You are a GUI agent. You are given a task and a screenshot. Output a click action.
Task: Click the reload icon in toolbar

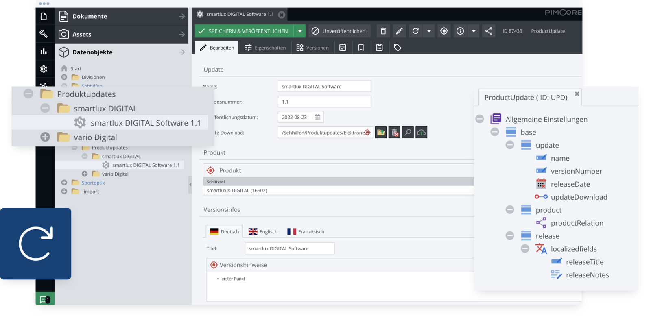[x=415, y=31]
